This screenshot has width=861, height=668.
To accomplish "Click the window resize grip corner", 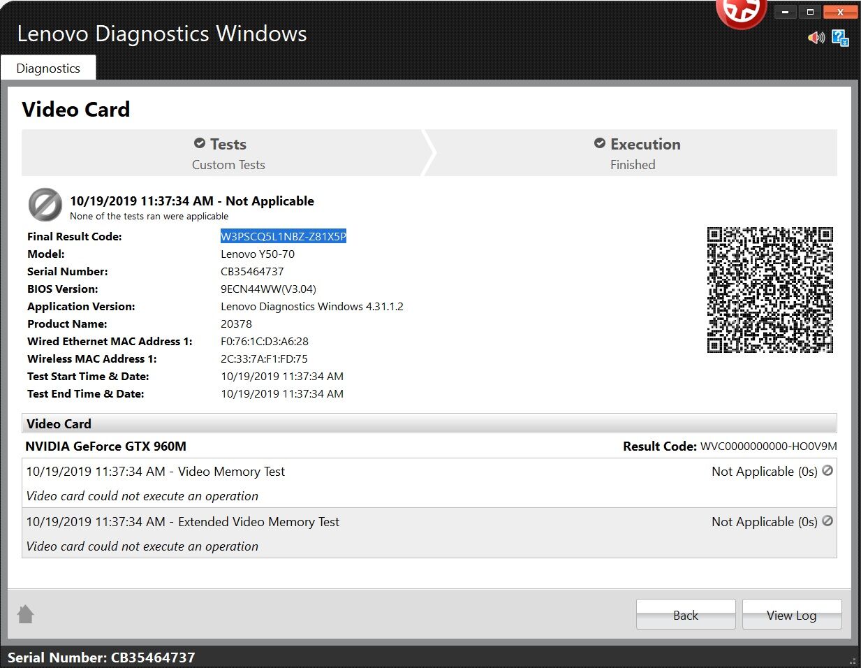I will coord(853,660).
